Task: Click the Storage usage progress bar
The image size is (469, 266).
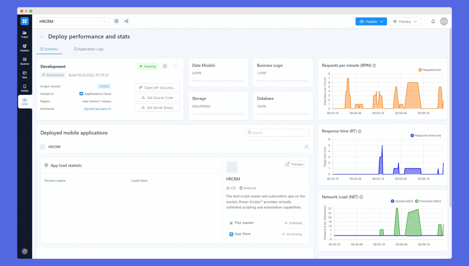Action: tap(218, 114)
